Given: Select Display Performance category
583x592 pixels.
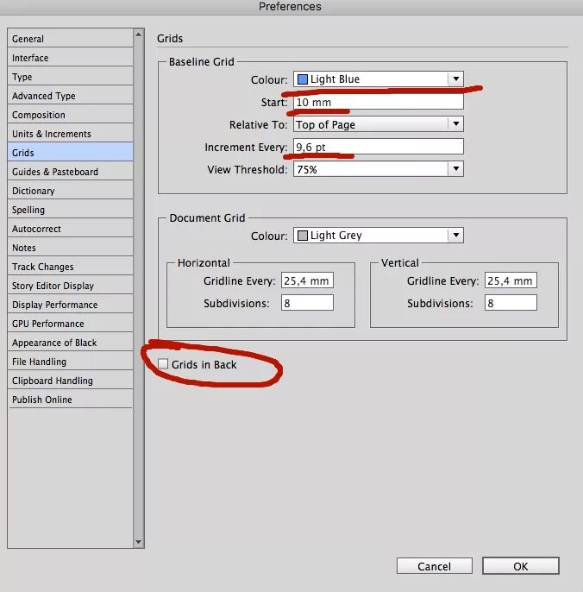Looking at the screenshot, I should coord(70,305).
